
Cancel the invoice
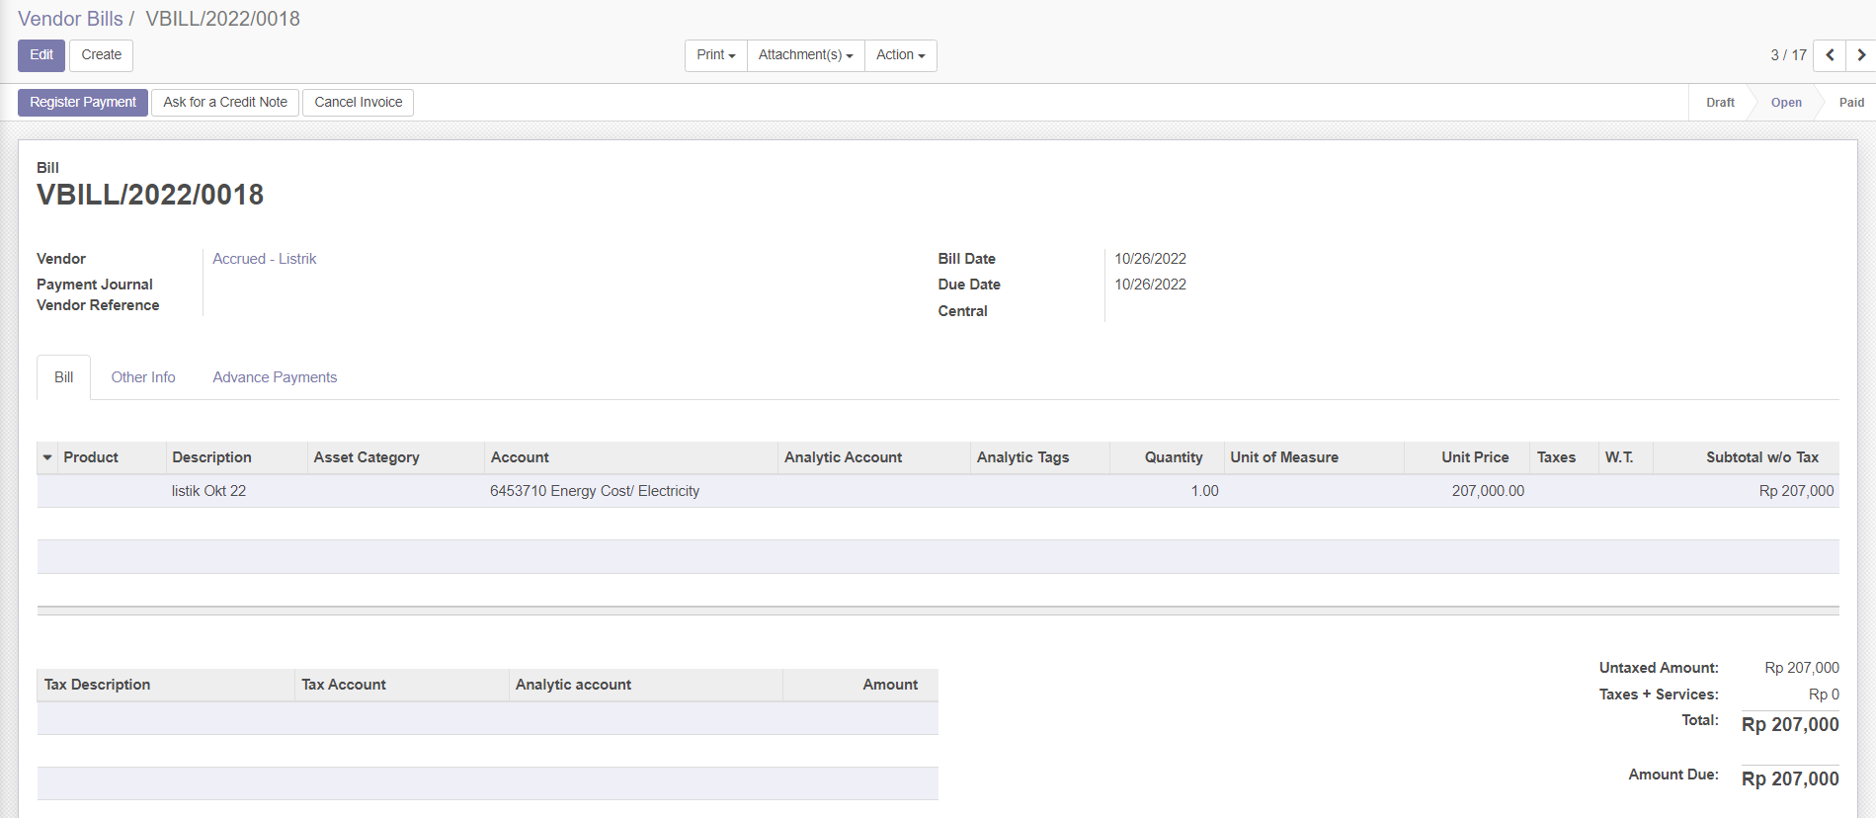tap(358, 103)
